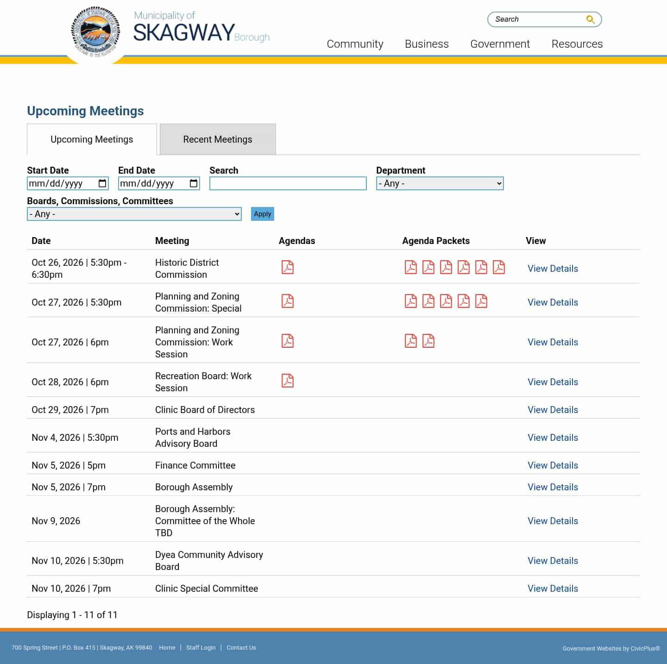The width and height of the screenshot is (667, 664).
Task: Click the Skagway municipality seal logo
Action: (x=95, y=31)
